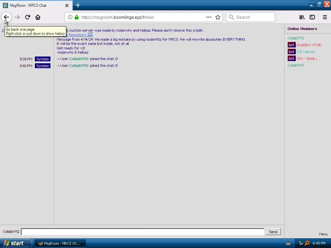Image resolution: width=331 pixels, height=248 pixels.
Task: Click the System badge at 5:39 PM
Action: pyautogui.click(x=42, y=59)
